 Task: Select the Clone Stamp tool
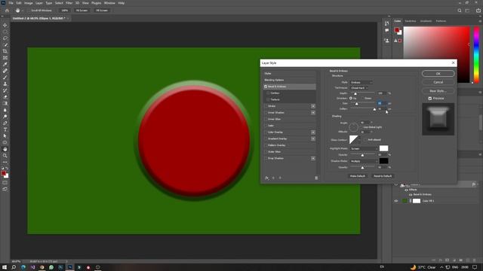(5, 84)
